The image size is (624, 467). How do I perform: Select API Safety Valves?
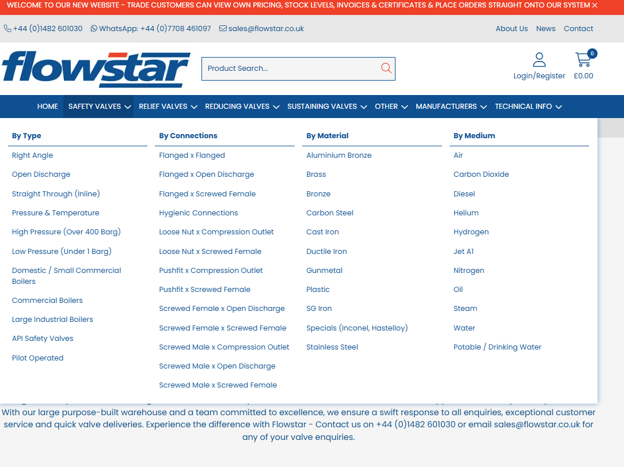[x=43, y=339]
